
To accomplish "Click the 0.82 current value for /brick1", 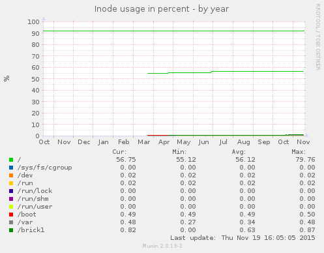I will (128, 230).
